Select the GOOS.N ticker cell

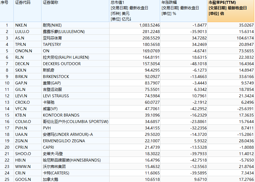28,179
